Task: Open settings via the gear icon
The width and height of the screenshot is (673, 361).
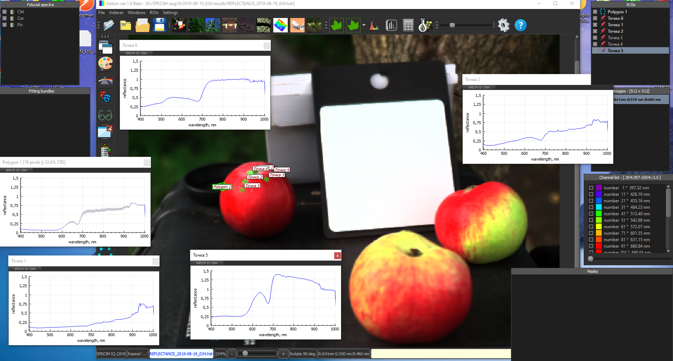Action: coord(503,25)
